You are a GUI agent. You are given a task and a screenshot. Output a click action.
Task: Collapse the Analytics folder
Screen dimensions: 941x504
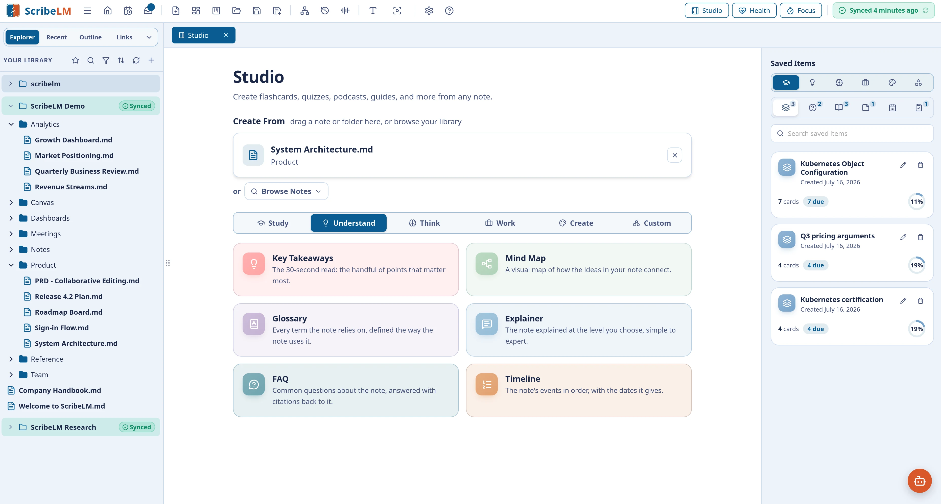point(11,124)
